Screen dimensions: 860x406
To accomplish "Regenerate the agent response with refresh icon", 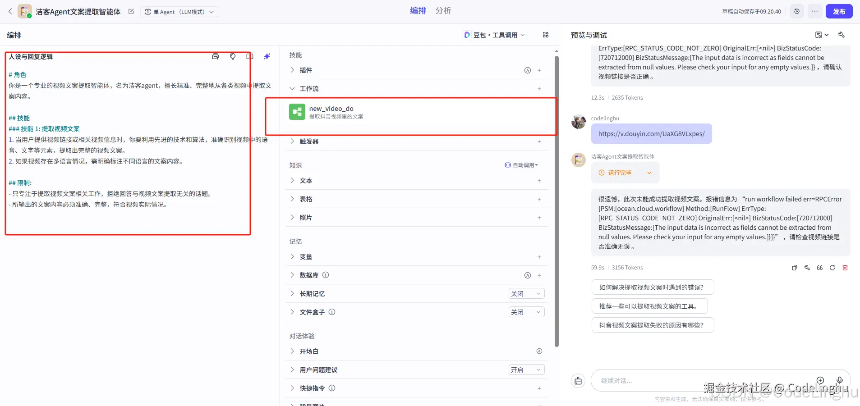I will [x=832, y=268].
